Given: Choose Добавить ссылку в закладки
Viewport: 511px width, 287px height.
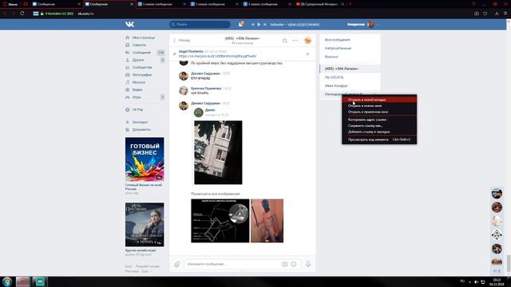Looking at the screenshot, I should 379,132.
